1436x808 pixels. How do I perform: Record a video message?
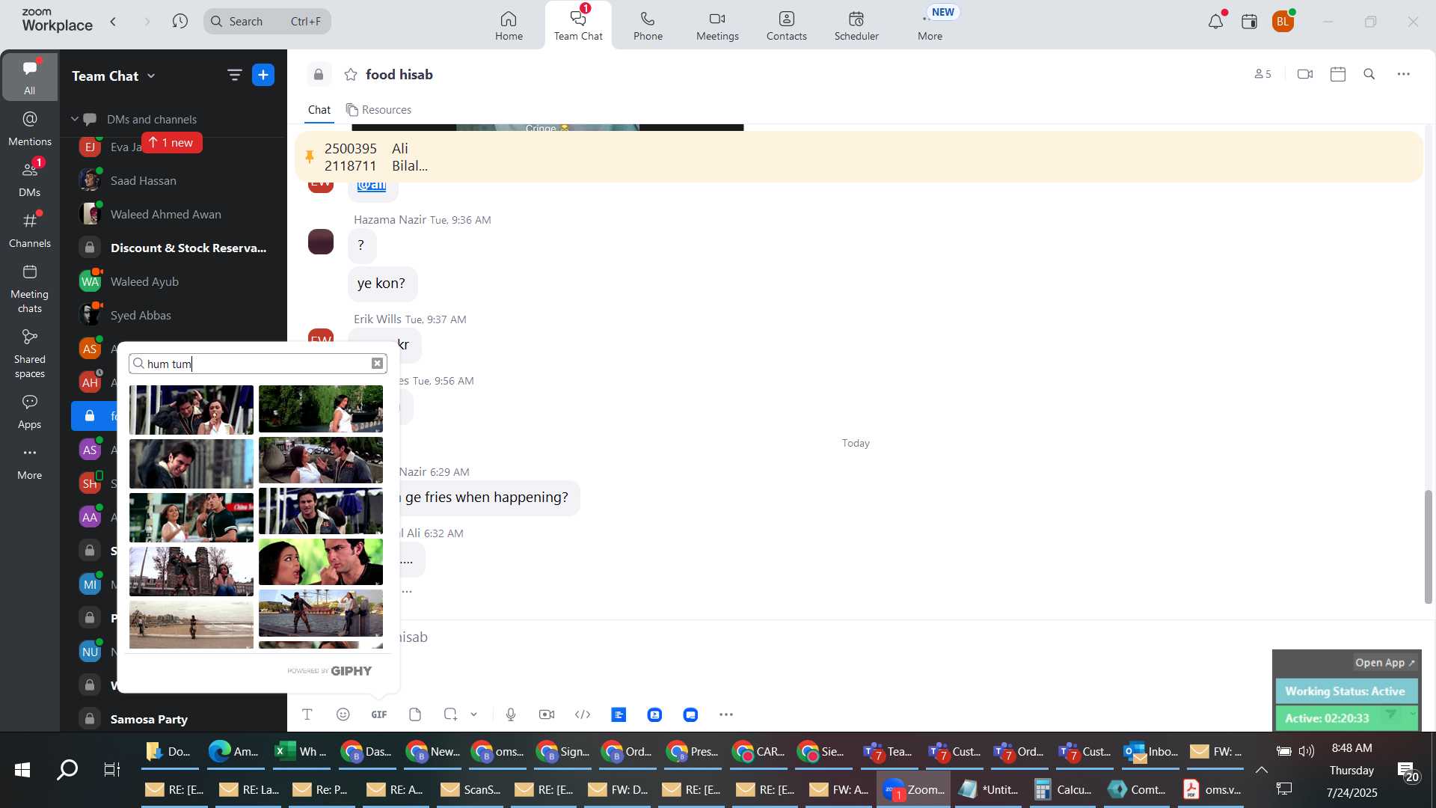tap(547, 714)
